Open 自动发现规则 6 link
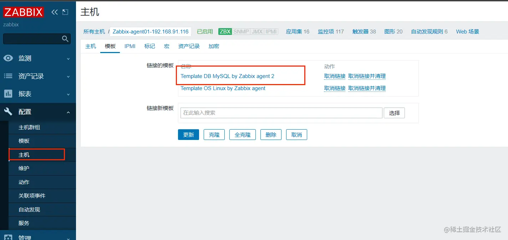 coord(429,32)
